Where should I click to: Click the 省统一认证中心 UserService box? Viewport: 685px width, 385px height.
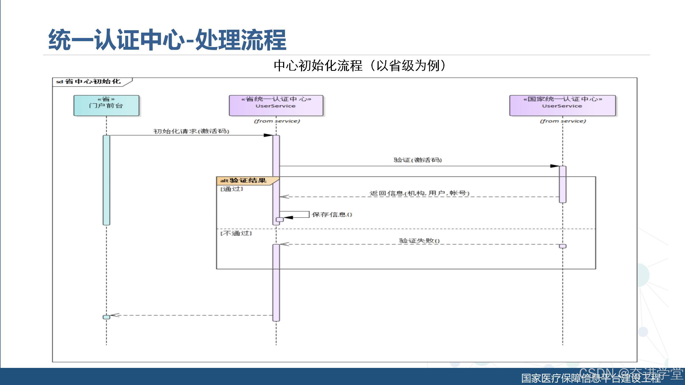coord(276,105)
